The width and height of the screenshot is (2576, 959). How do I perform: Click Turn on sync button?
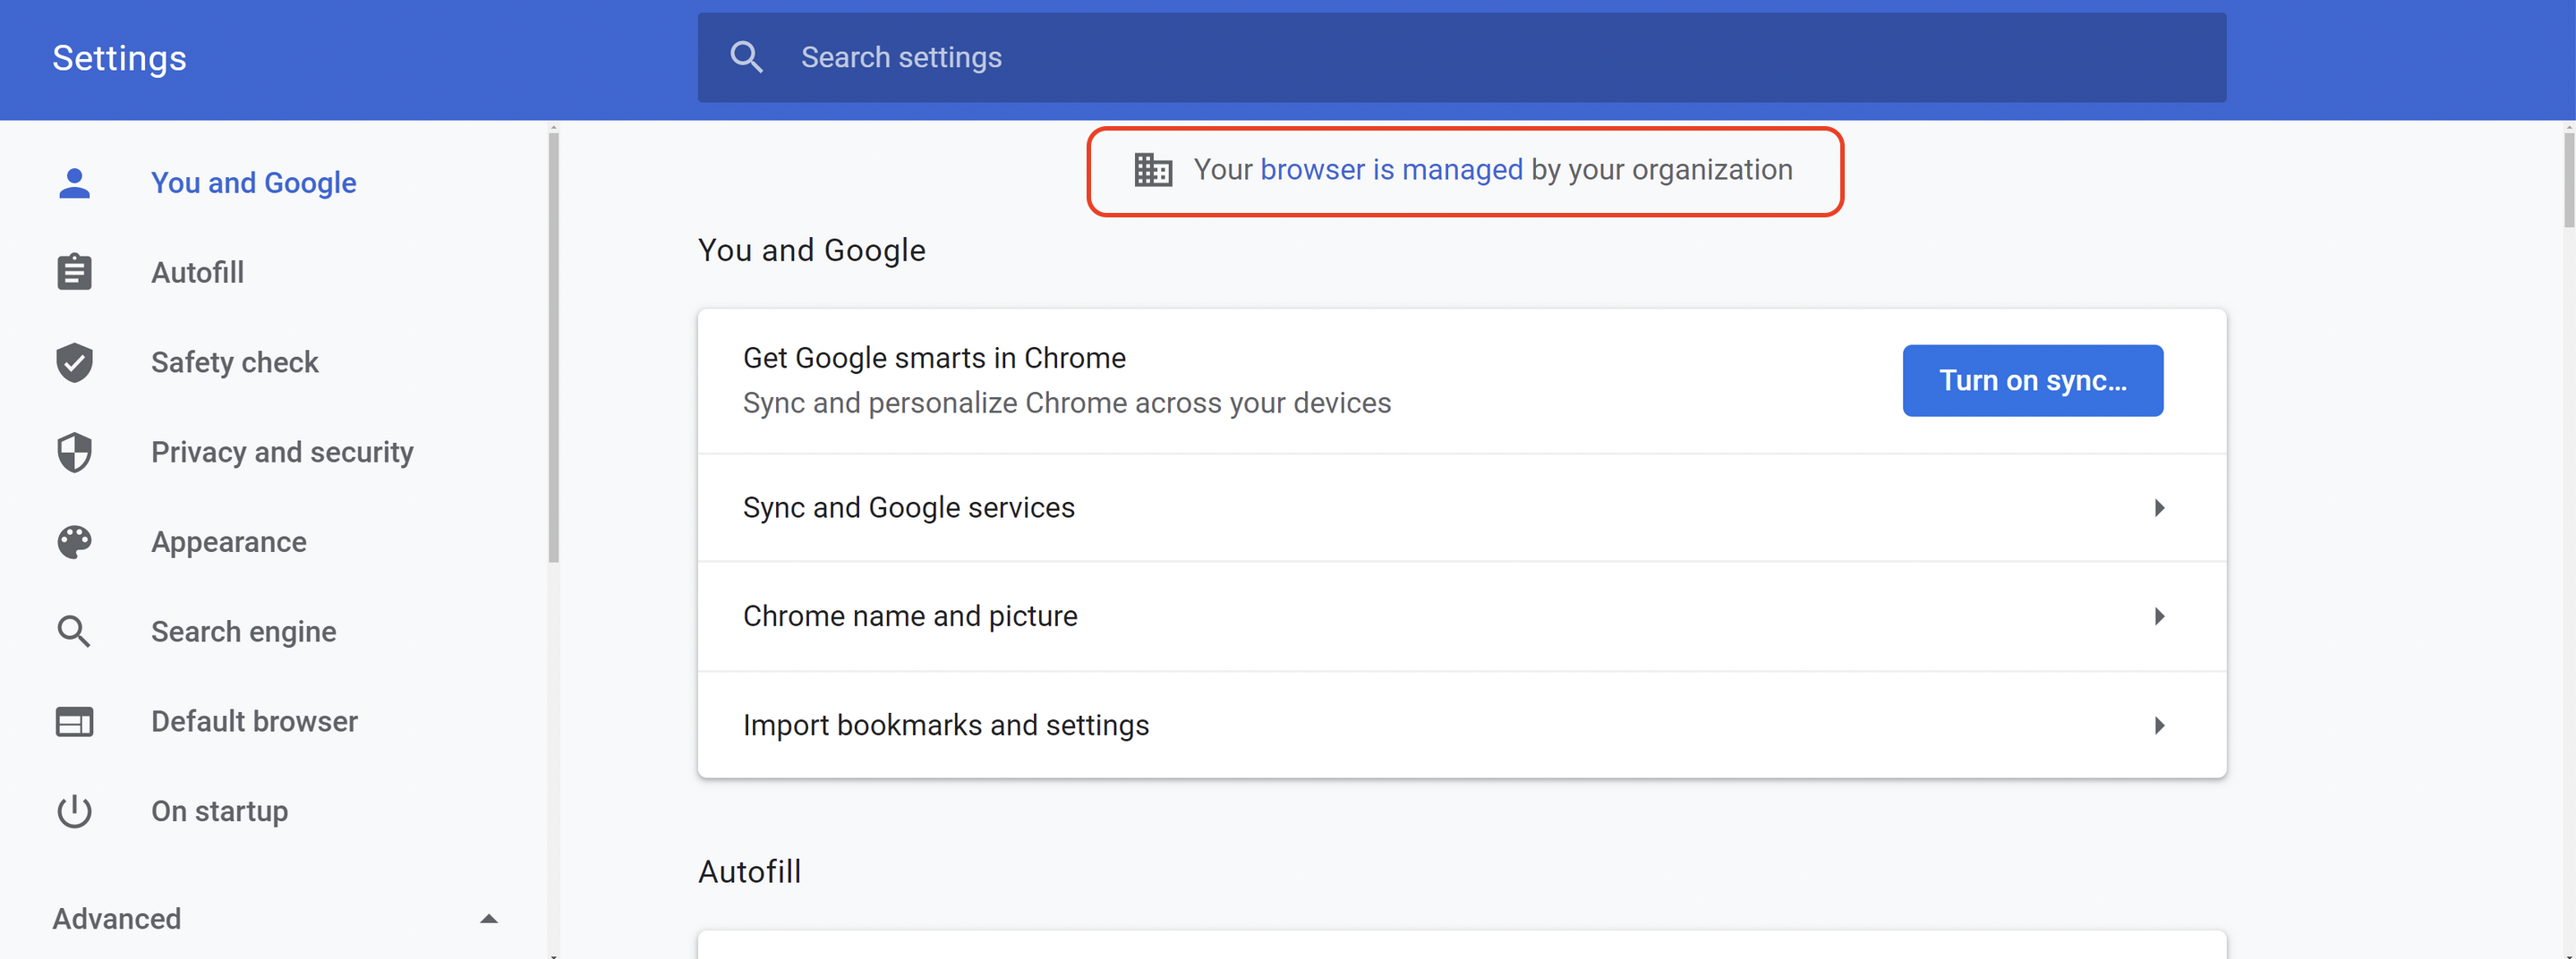tap(2032, 380)
